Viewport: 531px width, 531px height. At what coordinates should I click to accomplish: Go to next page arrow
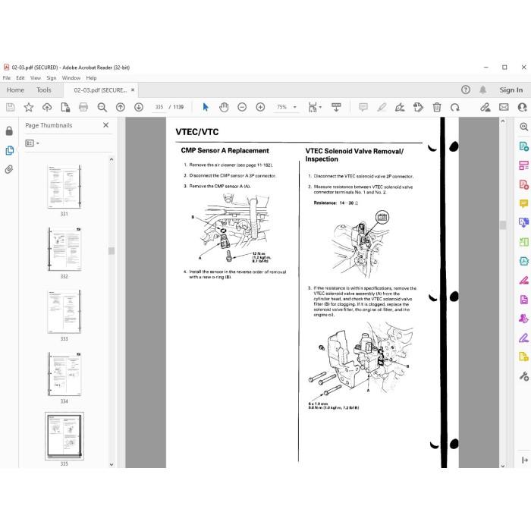(x=139, y=108)
